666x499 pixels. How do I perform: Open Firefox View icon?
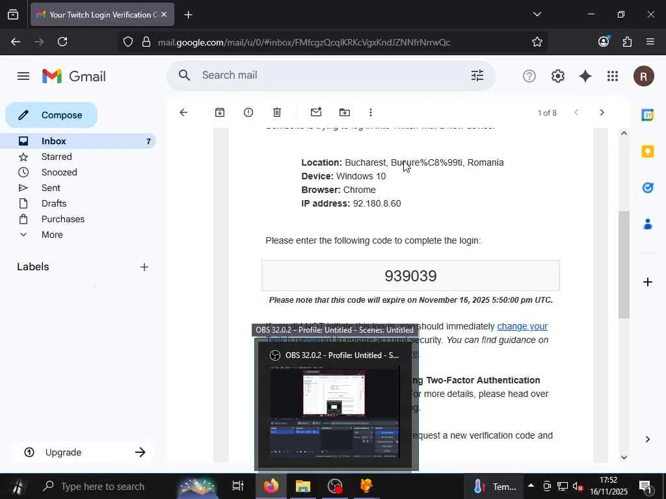(x=13, y=14)
